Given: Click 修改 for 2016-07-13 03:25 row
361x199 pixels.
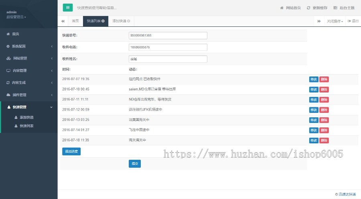Looking at the screenshot, I should pos(314,120).
